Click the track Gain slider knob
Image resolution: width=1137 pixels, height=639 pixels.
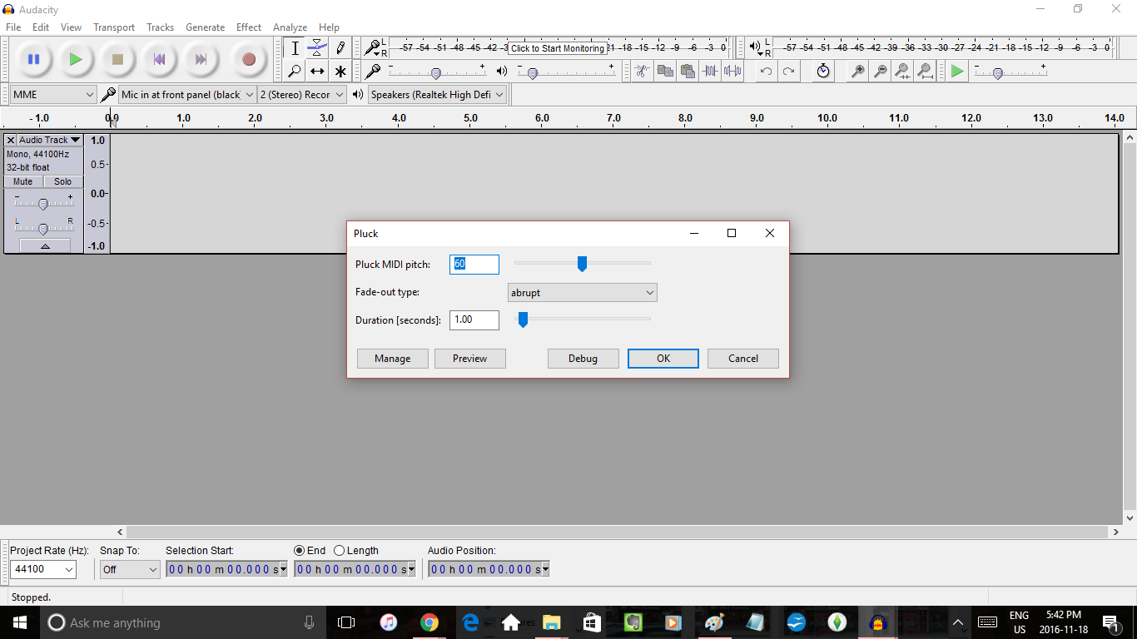coord(43,204)
